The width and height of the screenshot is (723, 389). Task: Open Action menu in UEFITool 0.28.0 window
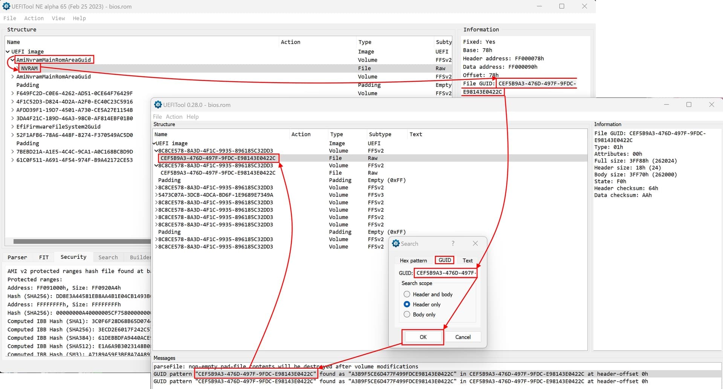pos(174,117)
